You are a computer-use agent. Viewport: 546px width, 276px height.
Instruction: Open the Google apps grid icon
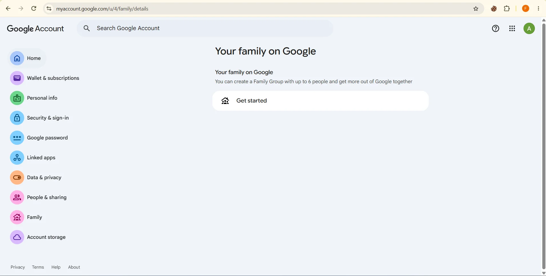[512, 29]
